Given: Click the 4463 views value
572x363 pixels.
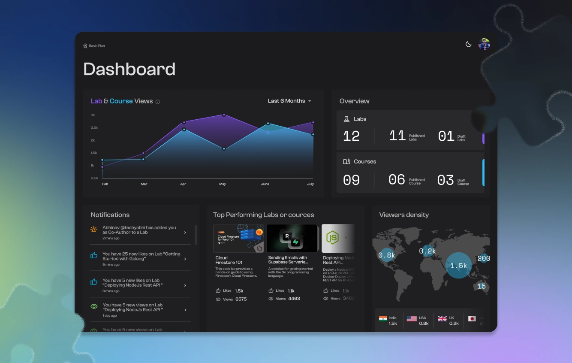Looking at the screenshot, I should click(x=294, y=299).
